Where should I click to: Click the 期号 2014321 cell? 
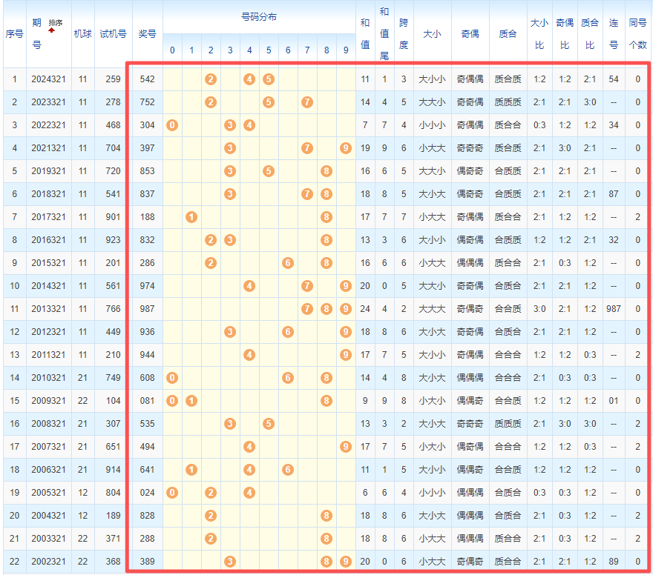click(x=48, y=286)
